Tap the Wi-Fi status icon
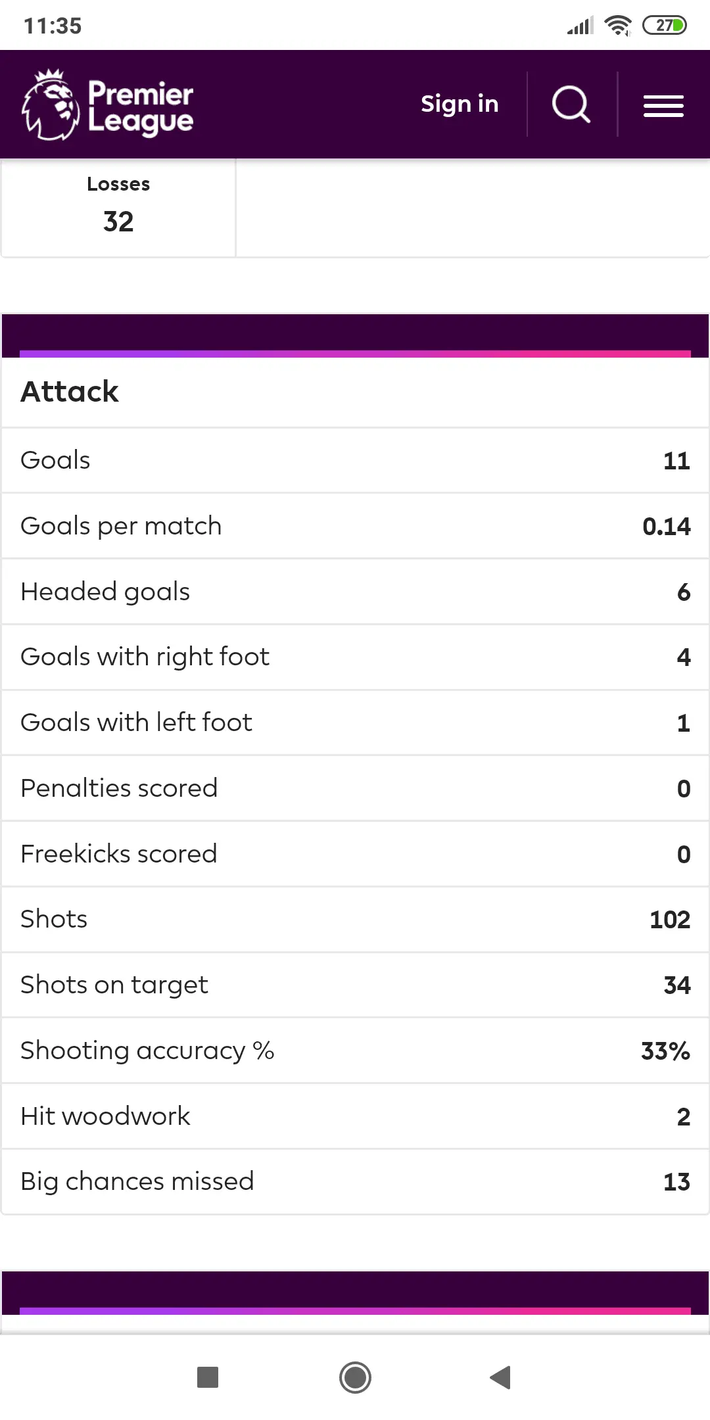Viewport: 710px width, 1420px height. tap(617, 26)
